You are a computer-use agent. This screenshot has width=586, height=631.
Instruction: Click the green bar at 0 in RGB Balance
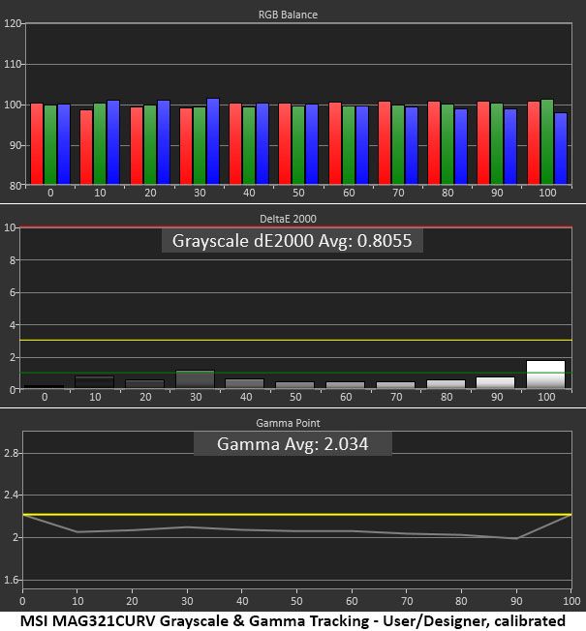coord(50,145)
